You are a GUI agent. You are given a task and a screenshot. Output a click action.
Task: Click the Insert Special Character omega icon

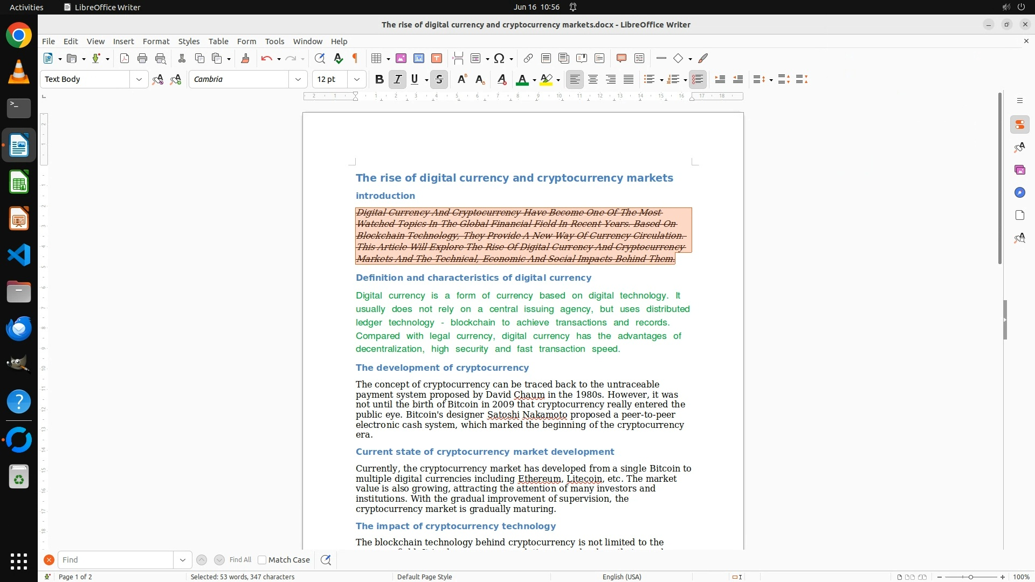point(499,58)
